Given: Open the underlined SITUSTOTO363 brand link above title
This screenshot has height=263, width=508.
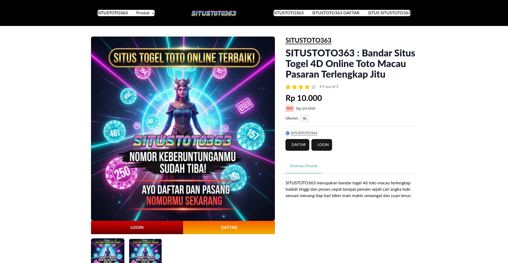Looking at the screenshot, I should (x=308, y=40).
